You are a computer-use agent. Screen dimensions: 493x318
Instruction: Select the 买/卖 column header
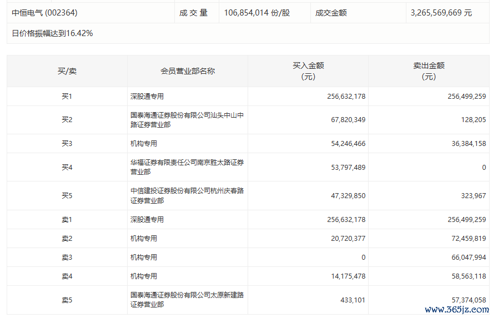click(x=67, y=71)
